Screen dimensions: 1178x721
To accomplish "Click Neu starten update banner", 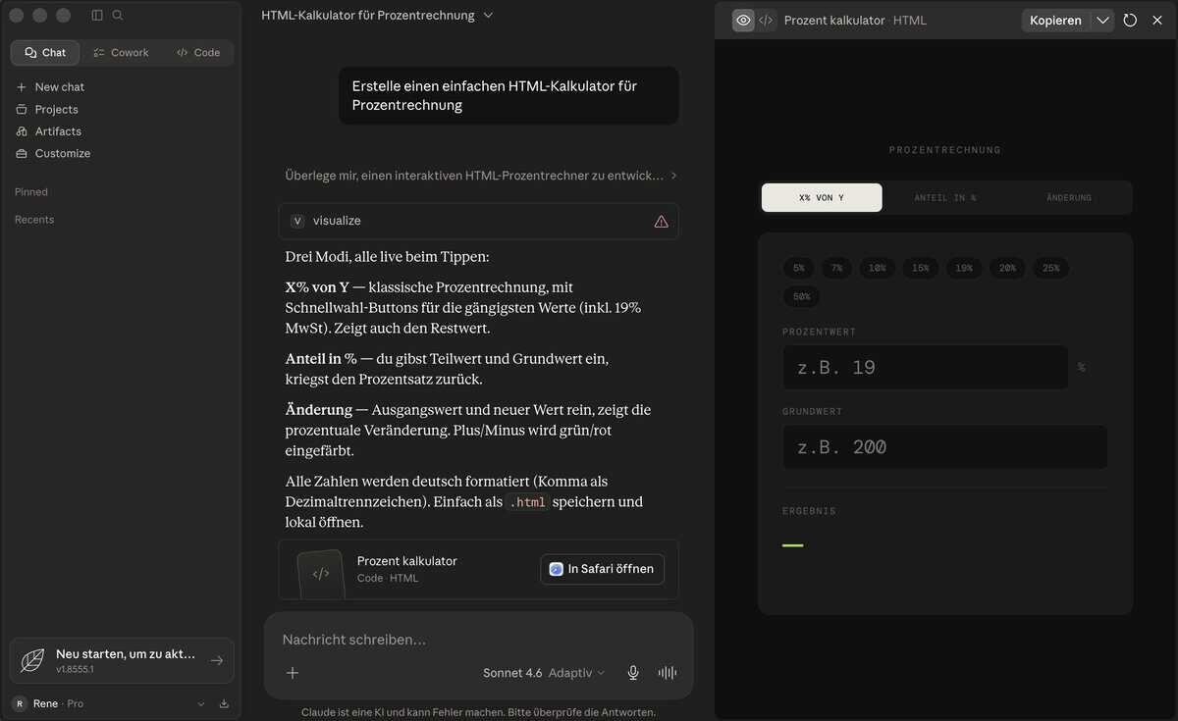I will click(122, 660).
